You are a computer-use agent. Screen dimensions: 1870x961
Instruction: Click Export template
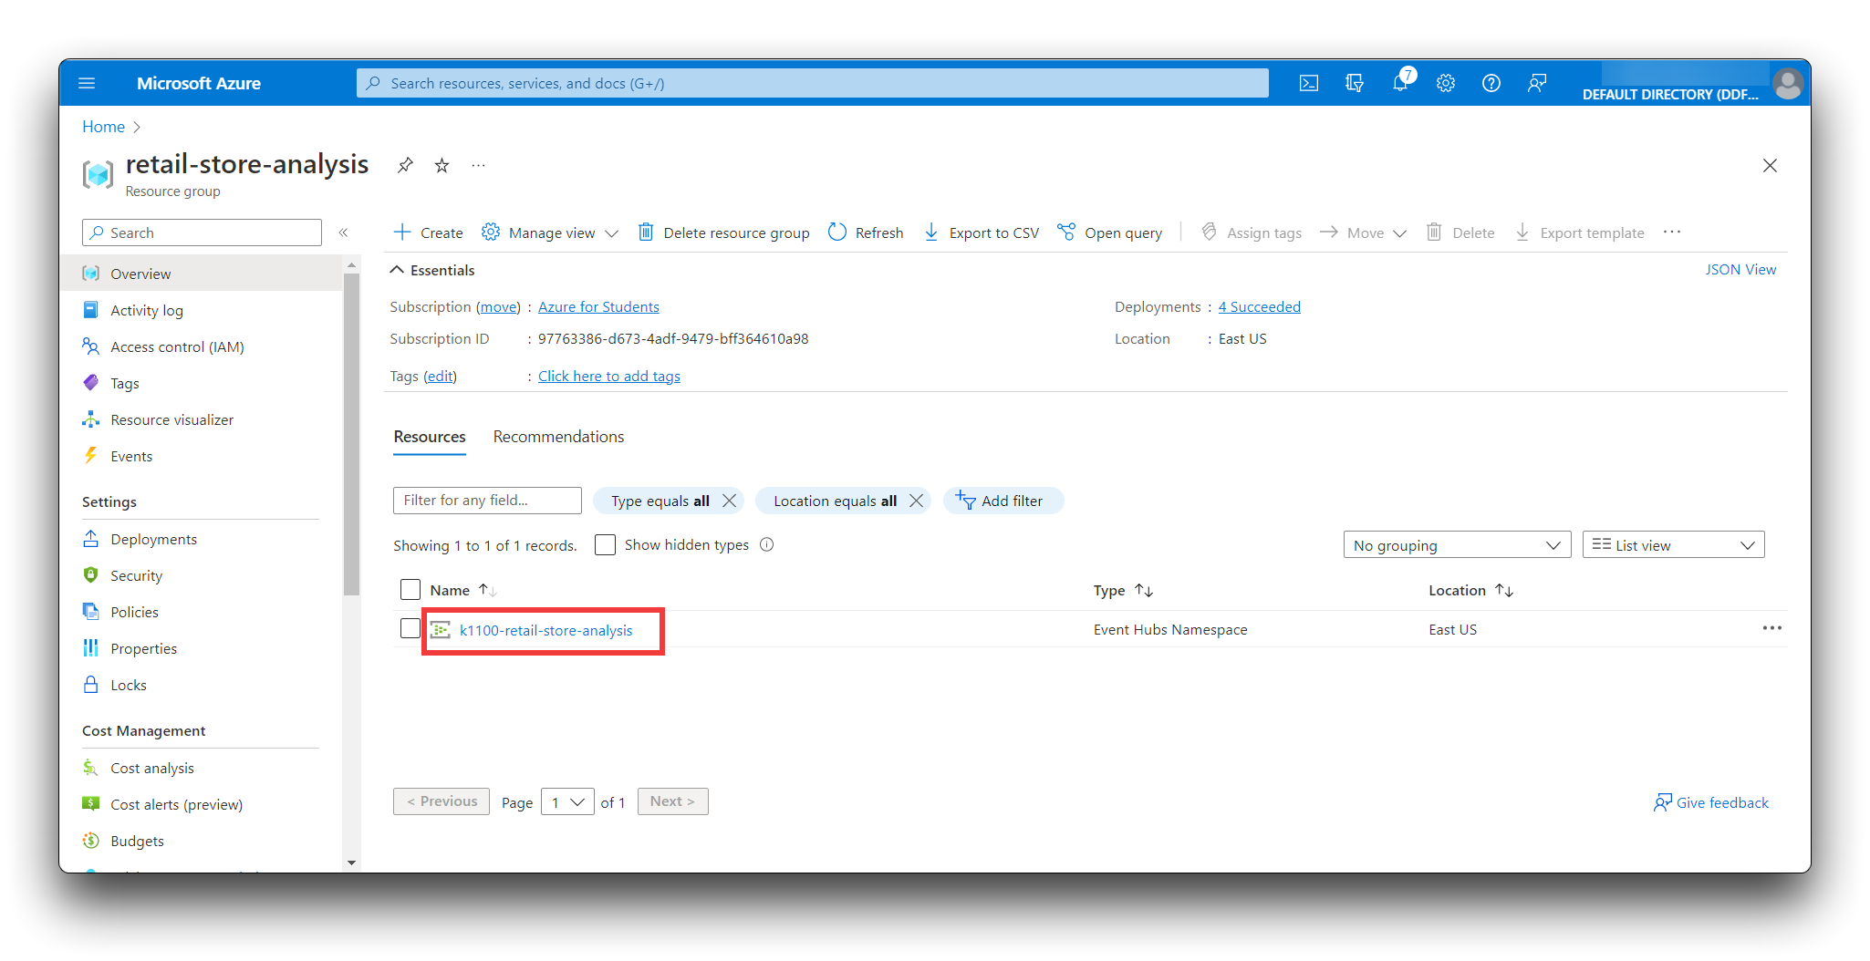pos(1579,232)
